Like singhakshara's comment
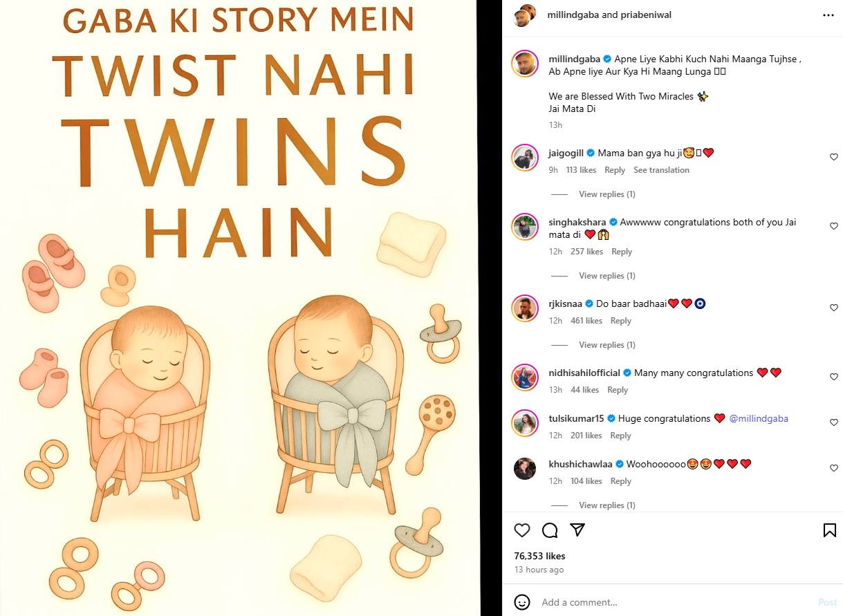Screen dimensions: 843x616 pos(834,226)
